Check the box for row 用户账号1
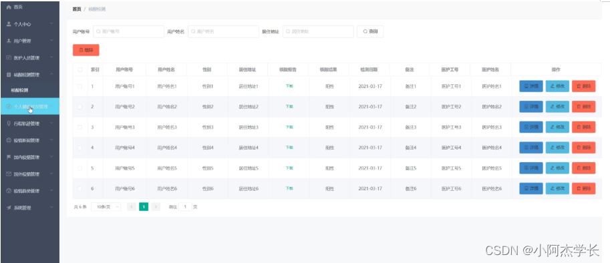This screenshot has height=263, width=610. 80,86
